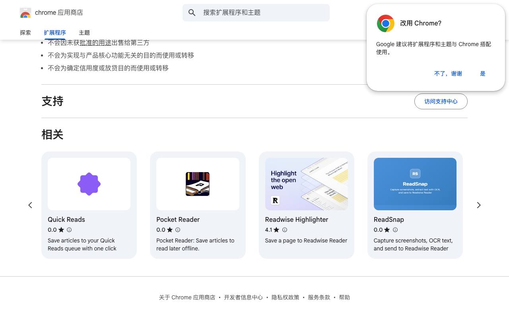Click the ReadSnap description text
Viewport: 509px width, 318px height.
[413, 244]
